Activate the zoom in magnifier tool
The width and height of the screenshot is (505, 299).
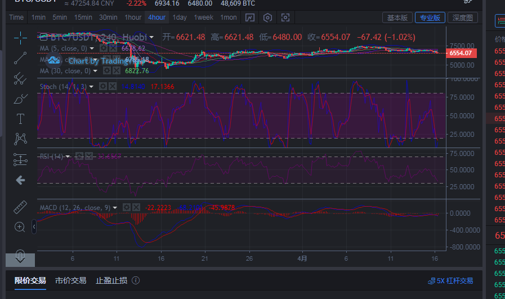pos(20,227)
